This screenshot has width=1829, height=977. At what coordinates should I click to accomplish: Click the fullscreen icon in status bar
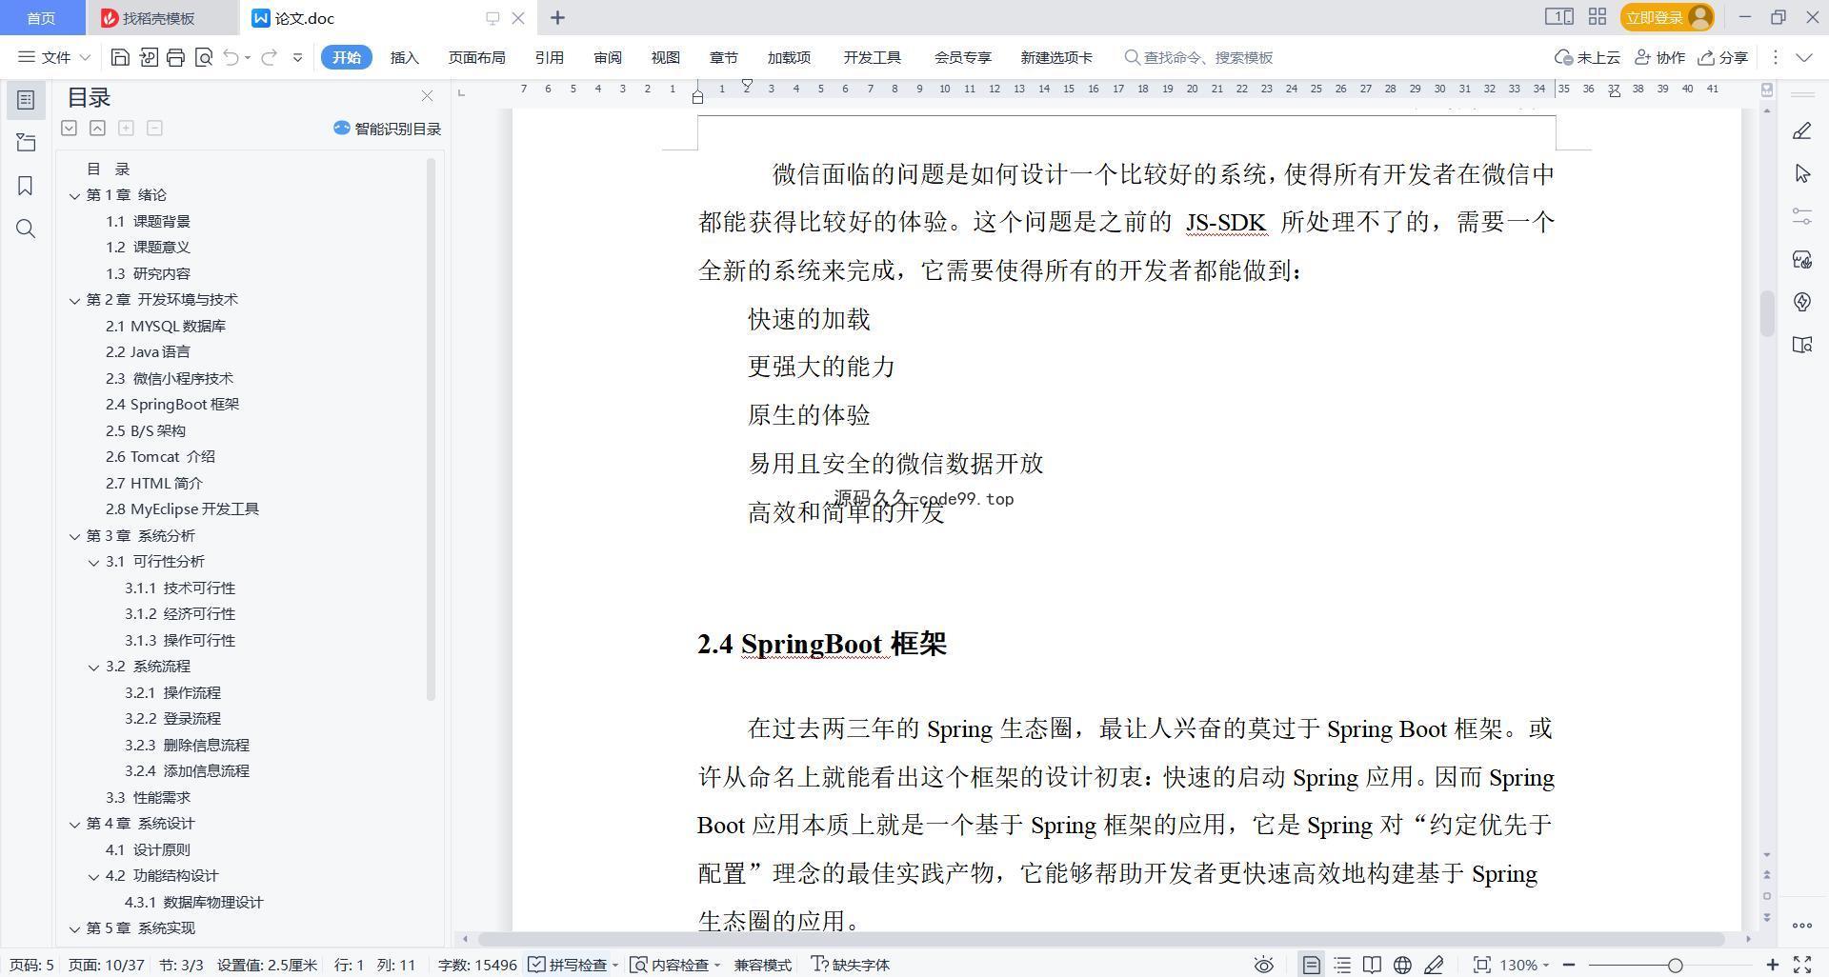click(1802, 965)
